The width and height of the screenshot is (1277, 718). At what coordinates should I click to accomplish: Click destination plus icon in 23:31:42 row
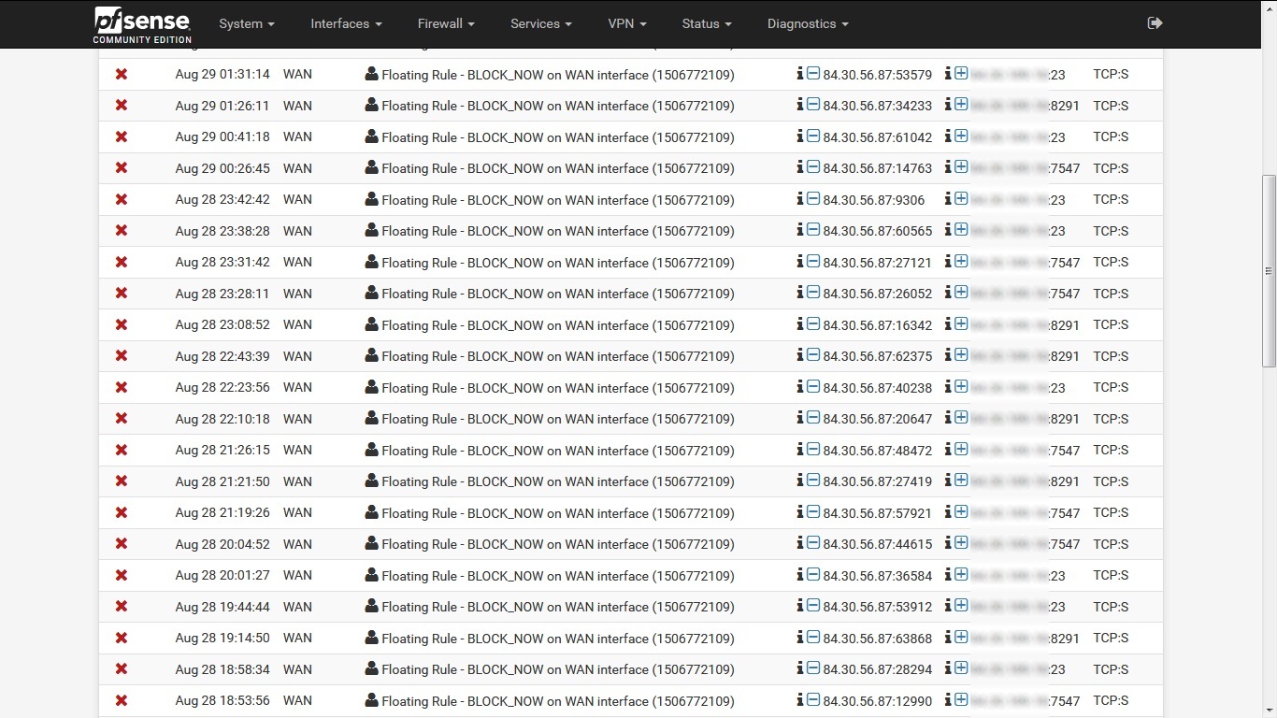[961, 261]
